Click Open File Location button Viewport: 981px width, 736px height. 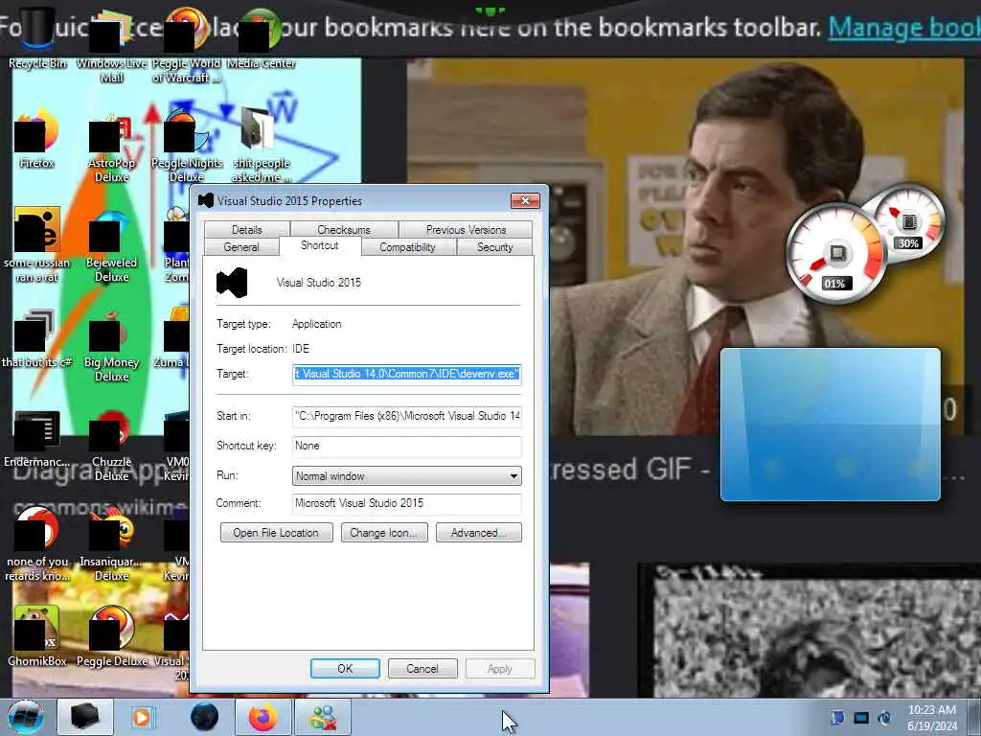coord(276,533)
